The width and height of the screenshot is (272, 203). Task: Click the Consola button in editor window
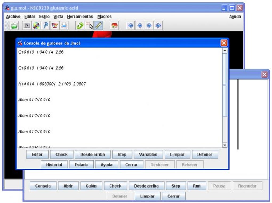click(43, 186)
